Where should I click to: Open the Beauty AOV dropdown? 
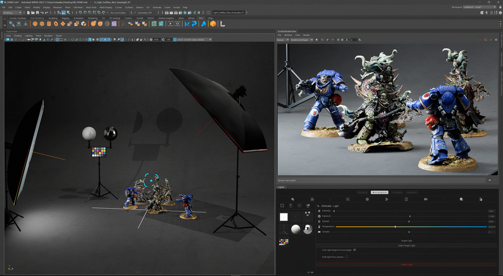[x=283, y=40]
